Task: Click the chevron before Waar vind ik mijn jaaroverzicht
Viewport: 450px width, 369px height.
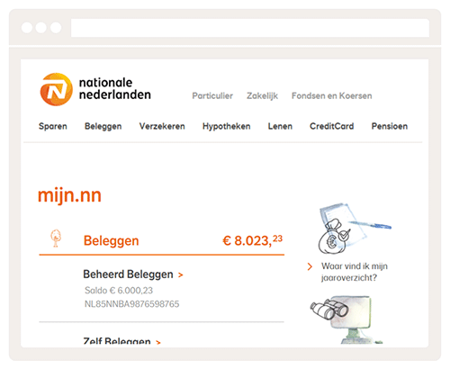Action: click(x=310, y=266)
